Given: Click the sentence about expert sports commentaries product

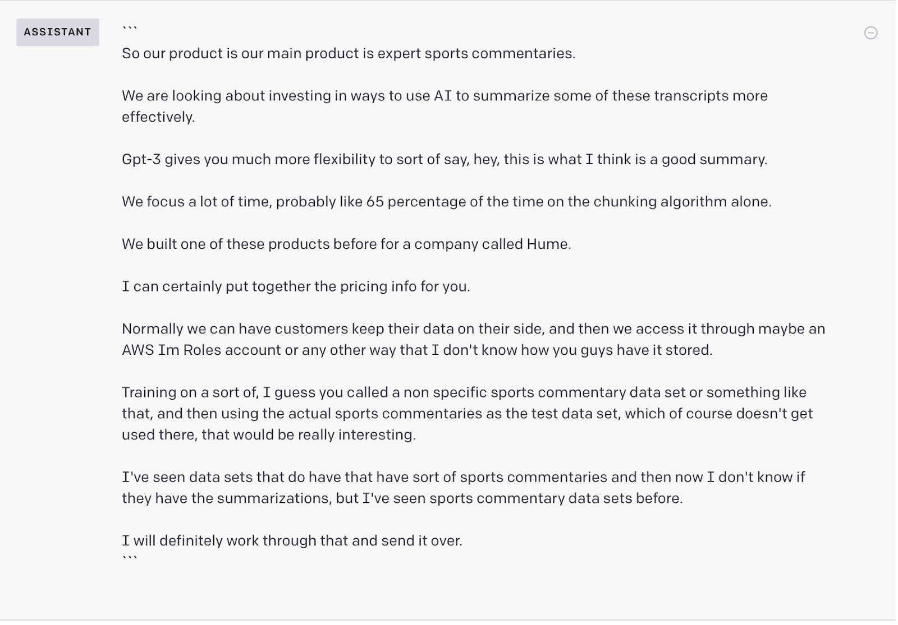Looking at the screenshot, I should (x=348, y=54).
